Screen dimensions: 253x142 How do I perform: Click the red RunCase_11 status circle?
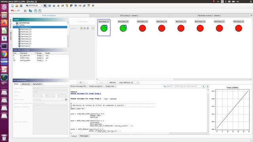point(219,28)
